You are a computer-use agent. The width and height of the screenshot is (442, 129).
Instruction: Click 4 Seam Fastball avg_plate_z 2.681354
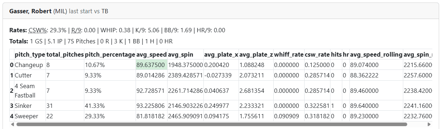click(256, 91)
